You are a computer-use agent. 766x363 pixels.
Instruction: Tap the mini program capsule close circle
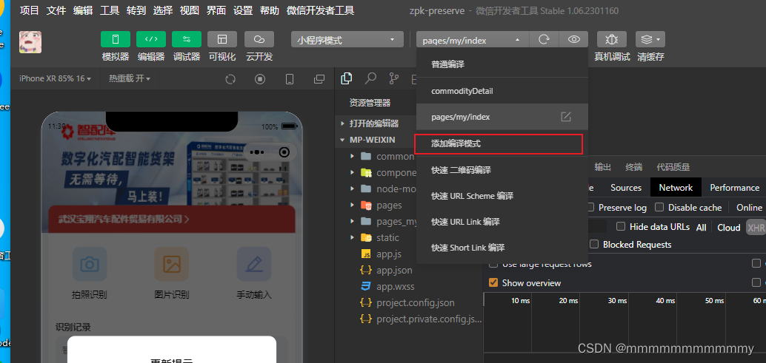(x=284, y=152)
